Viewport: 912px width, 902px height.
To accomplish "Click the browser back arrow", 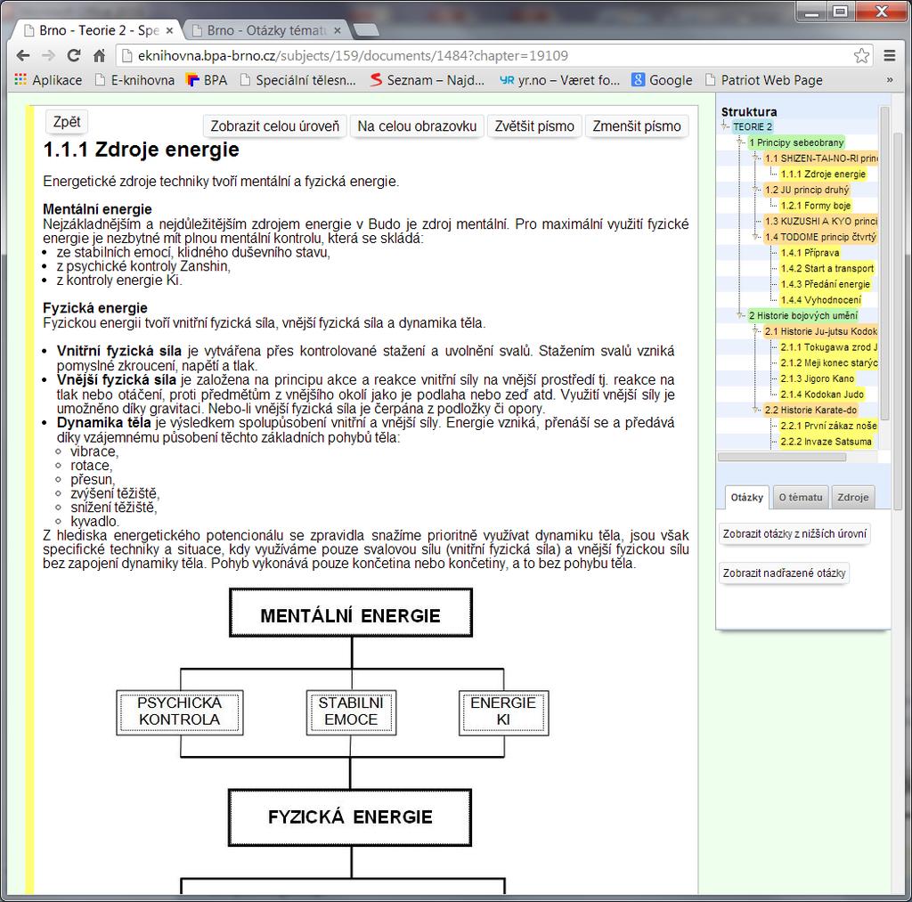I will click(23, 56).
